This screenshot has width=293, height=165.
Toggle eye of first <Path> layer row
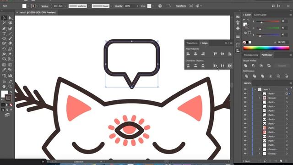click(x=245, y=93)
